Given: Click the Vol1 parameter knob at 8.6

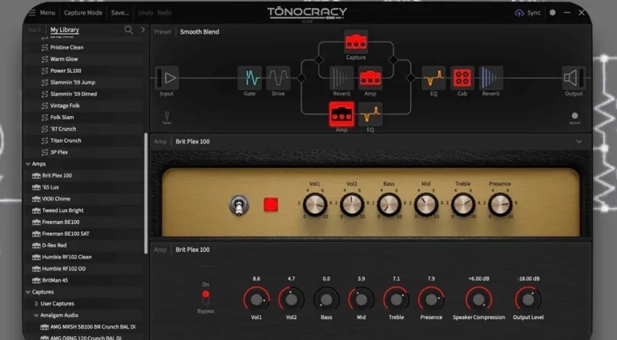Looking at the screenshot, I should point(256,299).
